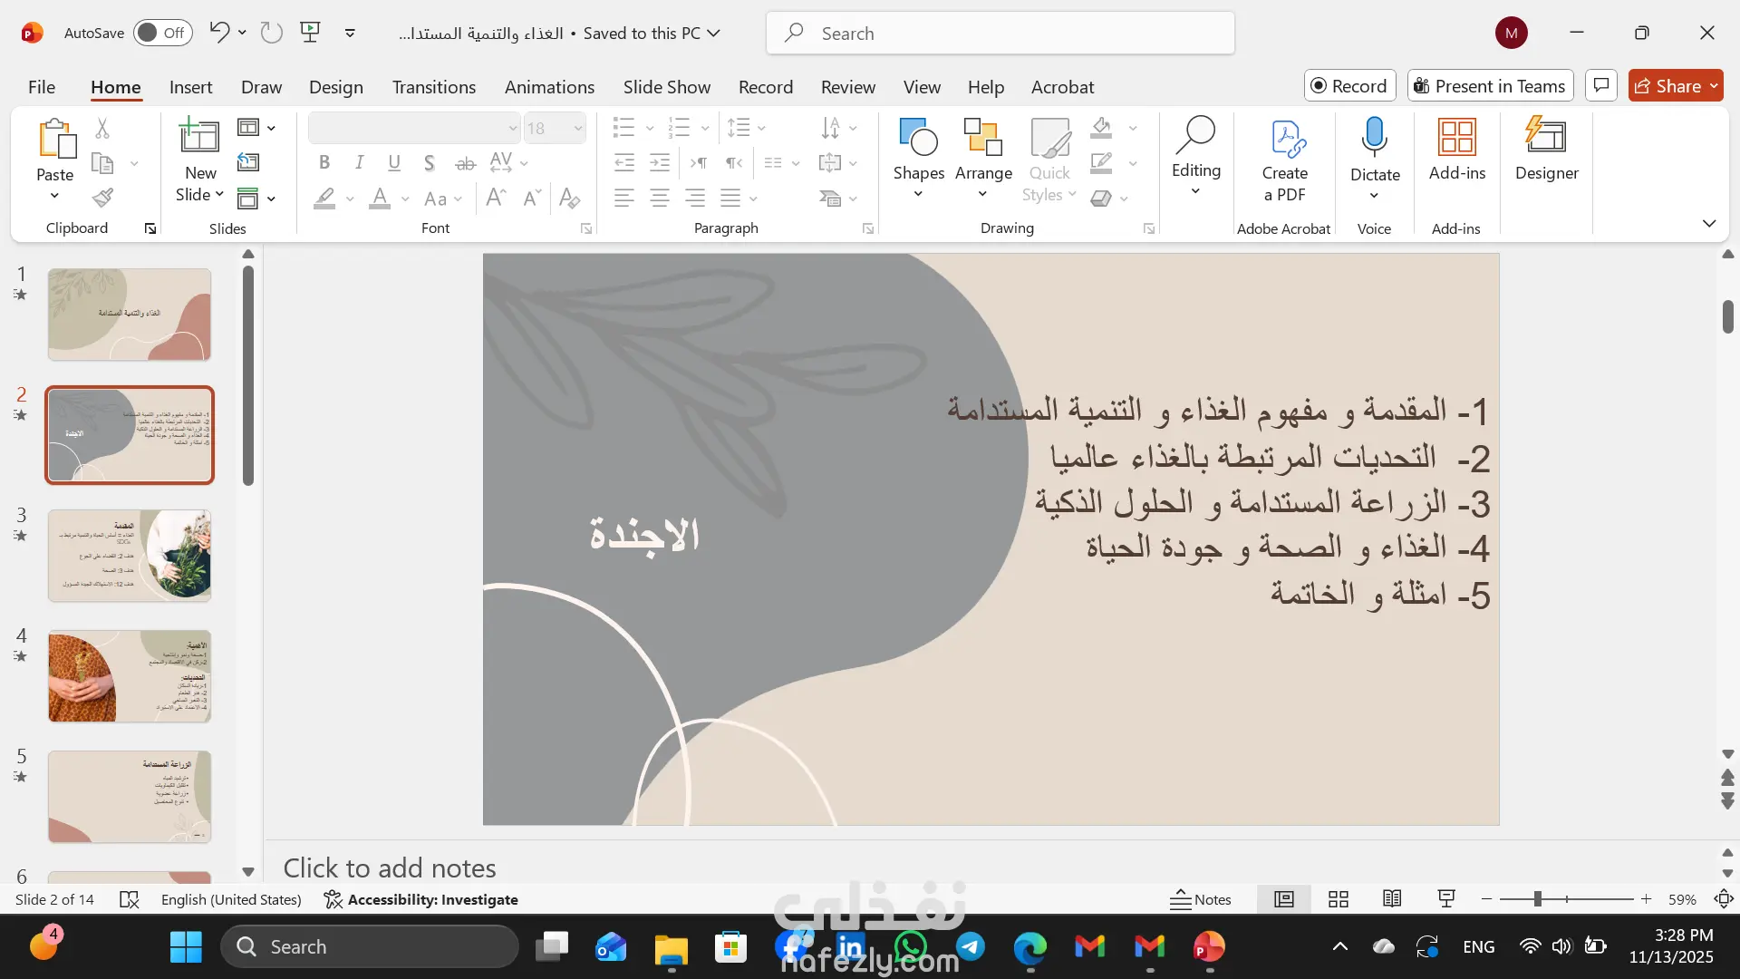Click the Format Painter brush icon
The width and height of the screenshot is (1740, 979).
102,198
